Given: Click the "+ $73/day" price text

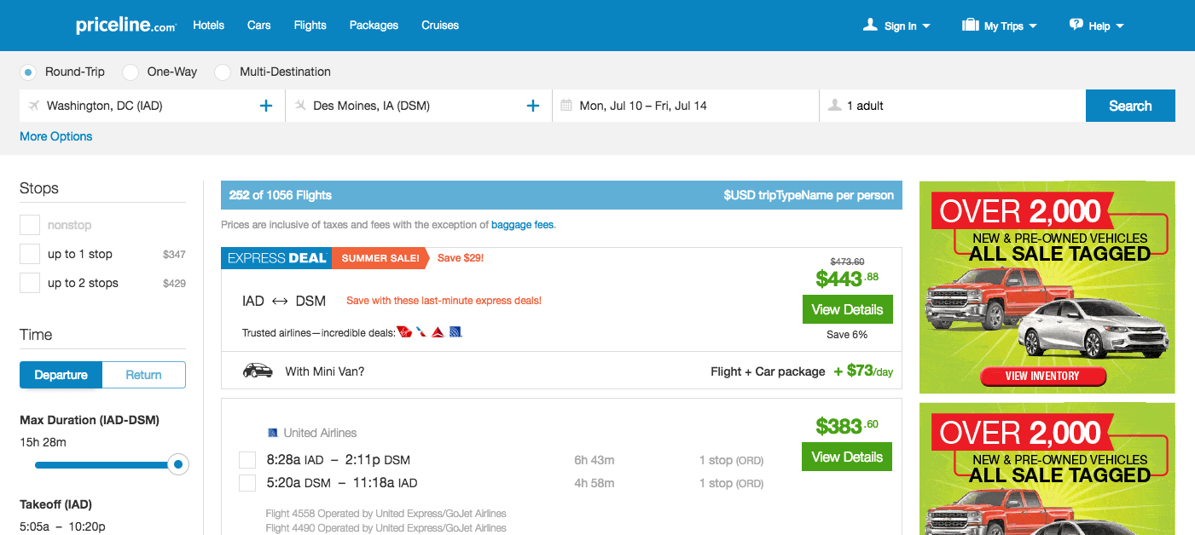Looking at the screenshot, I should [x=863, y=371].
